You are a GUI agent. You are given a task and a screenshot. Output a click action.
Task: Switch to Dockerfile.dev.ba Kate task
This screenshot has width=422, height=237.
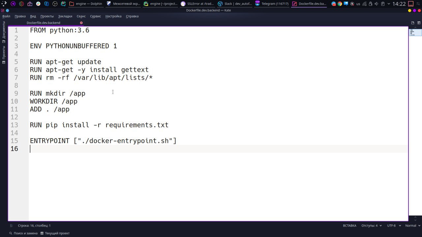pyautogui.click(x=310, y=4)
